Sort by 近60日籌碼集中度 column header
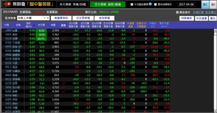 pyautogui.click(x=120, y=25)
